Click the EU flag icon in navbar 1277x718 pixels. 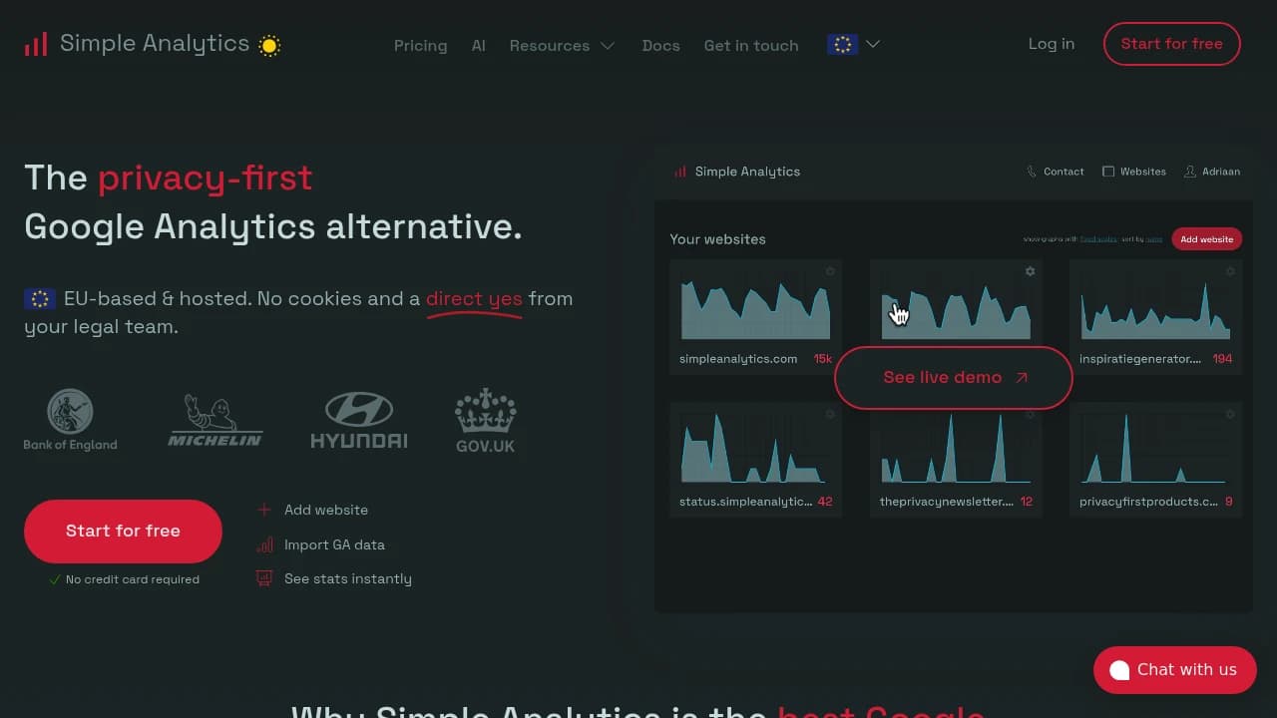point(843,44)
